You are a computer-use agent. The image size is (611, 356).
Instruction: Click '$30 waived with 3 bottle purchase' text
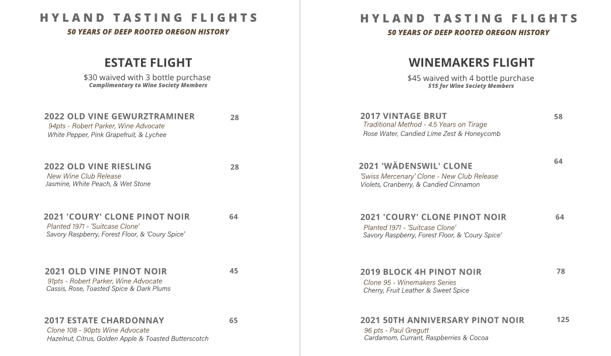(x=147, y=77)
